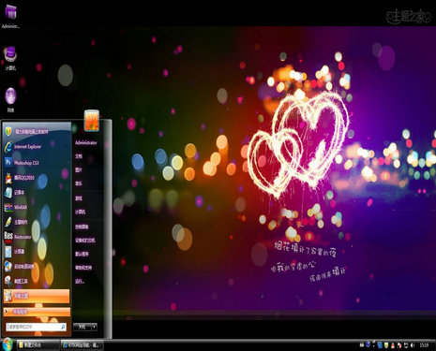Open the Administrator folder desktop icon
This screenshot has width=436, height=351.
coord(10,16)
